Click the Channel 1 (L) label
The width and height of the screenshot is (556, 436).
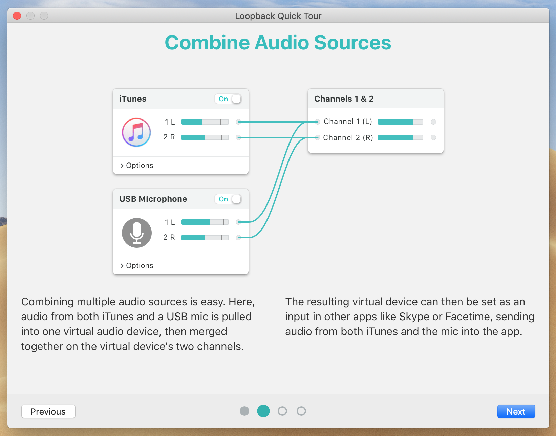point(348,122)
